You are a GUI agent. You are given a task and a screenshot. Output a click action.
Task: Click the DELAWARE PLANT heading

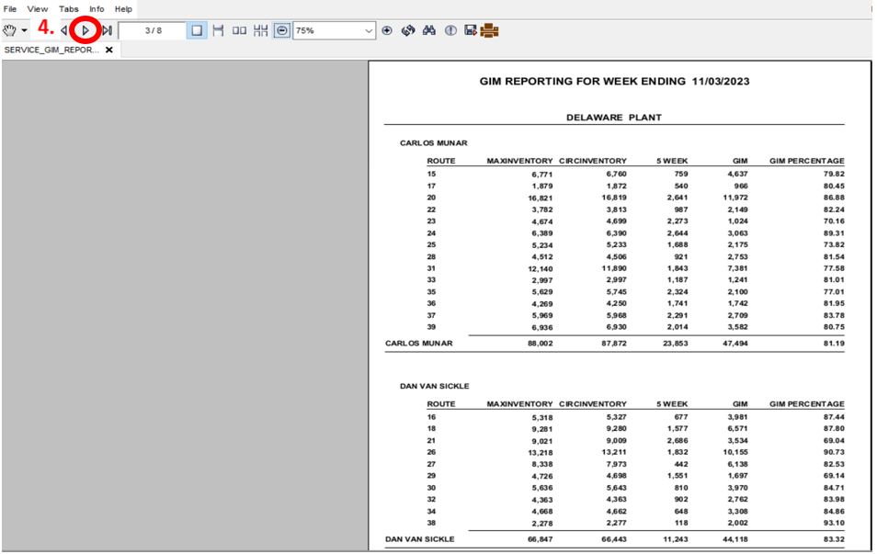click(613, 118)
